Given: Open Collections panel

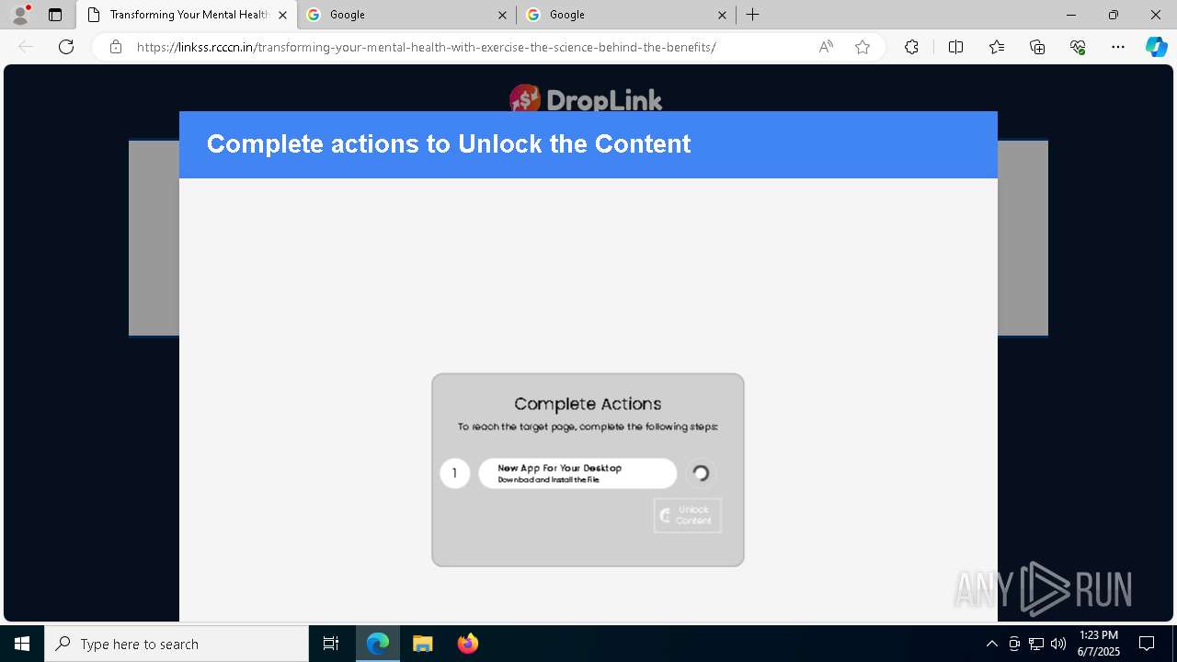Looking at the screenshot, I should pyautogui.click(x=1037, y=47).
